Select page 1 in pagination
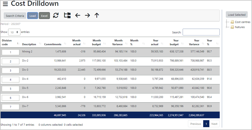Screen dimensions: 252x130 click(206, 124)
